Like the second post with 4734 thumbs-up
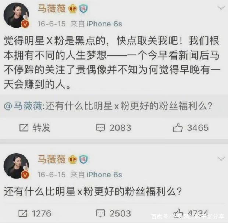The width and height of the screenshot is (228, 223). tap(178, 213)
